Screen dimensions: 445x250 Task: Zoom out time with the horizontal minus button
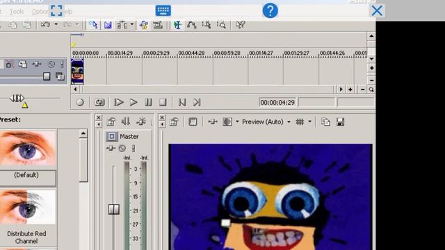point(363,90)
